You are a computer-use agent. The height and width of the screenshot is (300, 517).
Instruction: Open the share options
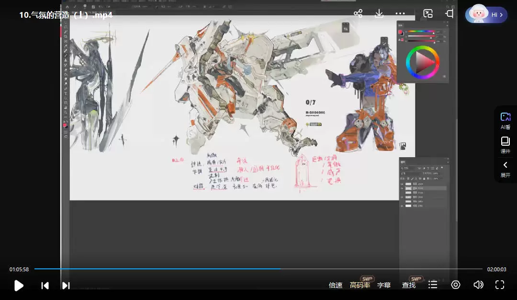point(358,13)
